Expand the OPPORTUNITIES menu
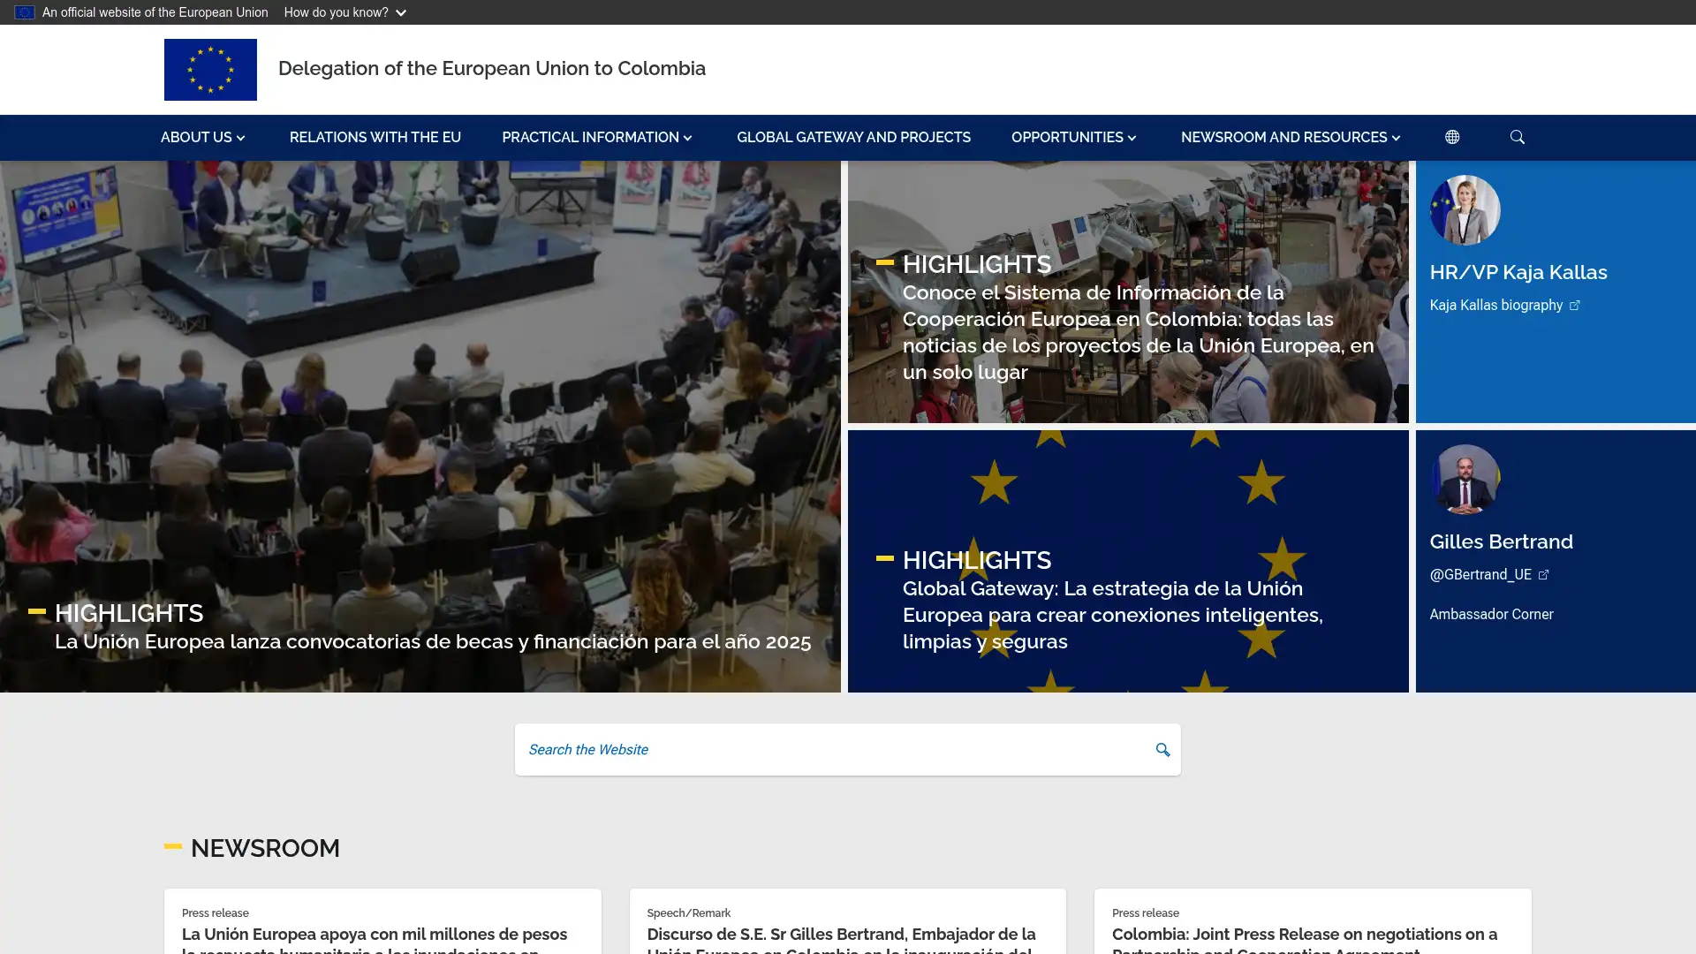Screen dimensions: 1696x954 (1073, 138)
